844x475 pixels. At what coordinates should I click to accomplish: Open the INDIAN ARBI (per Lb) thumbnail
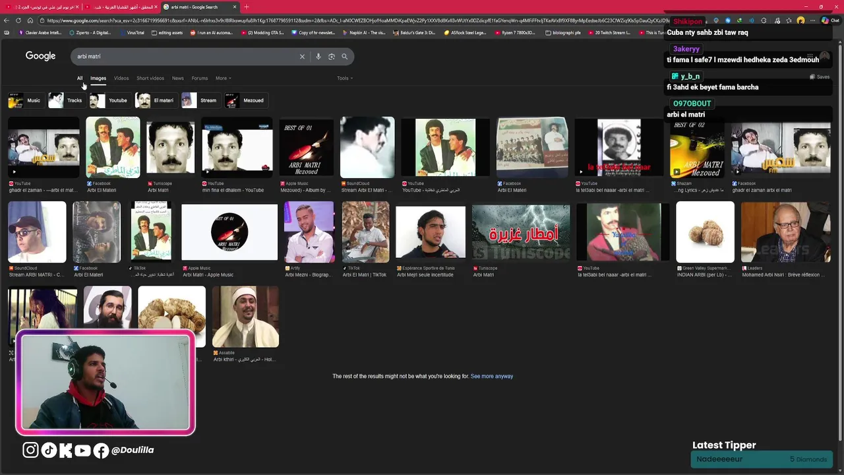tap(705, 232)
